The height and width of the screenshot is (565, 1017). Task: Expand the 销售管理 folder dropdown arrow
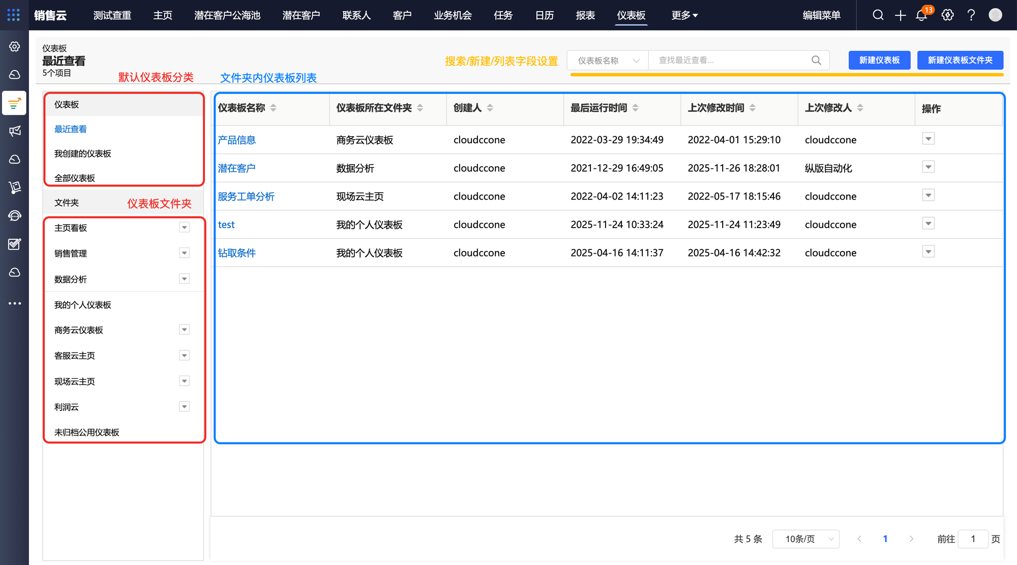184,253
